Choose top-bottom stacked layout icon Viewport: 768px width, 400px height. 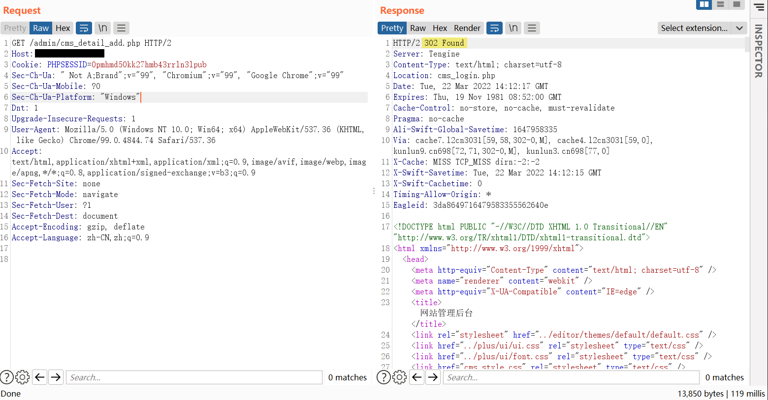coord(720,4)
